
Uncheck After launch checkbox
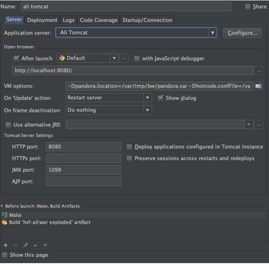click(16, 58)
